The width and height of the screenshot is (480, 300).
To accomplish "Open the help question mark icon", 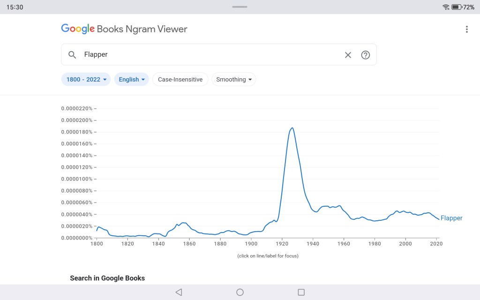I will coord(366,55).
